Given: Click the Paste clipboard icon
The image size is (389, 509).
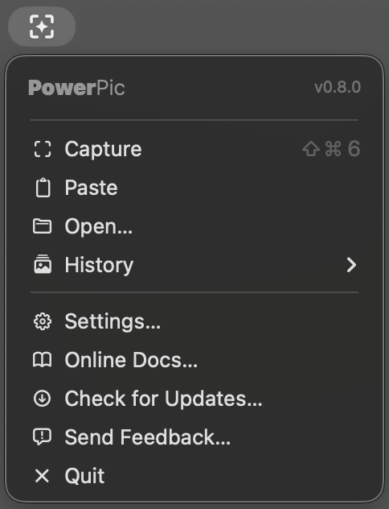Looking at the screenshot, I should tap(43, 188).
